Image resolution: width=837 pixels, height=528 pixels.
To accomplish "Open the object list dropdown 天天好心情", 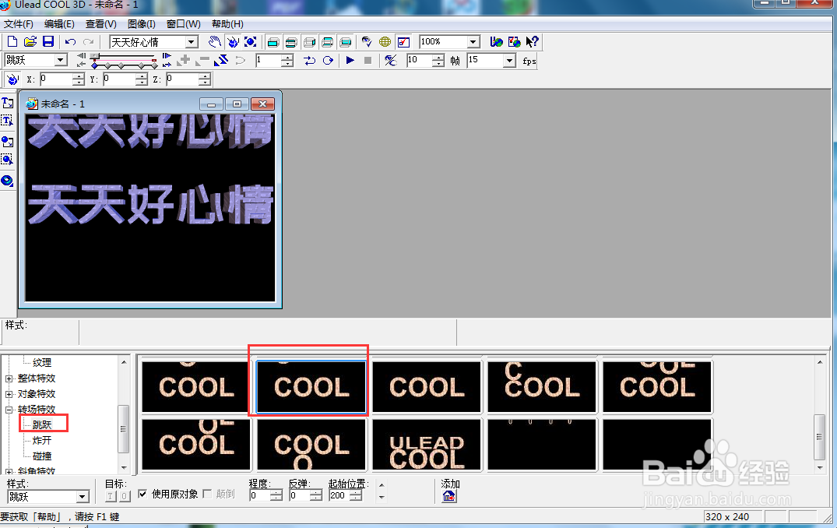I will tap(192, 41).
